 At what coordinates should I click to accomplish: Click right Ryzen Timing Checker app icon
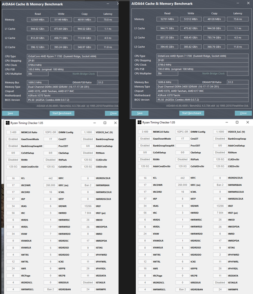(x=139, y=122)
